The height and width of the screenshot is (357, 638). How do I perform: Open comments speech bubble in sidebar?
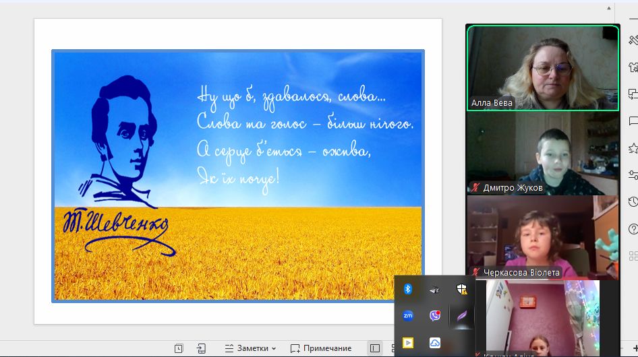coord(633,121)
